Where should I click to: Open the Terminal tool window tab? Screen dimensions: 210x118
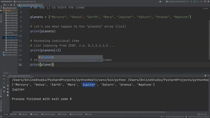tap(34, 114)
